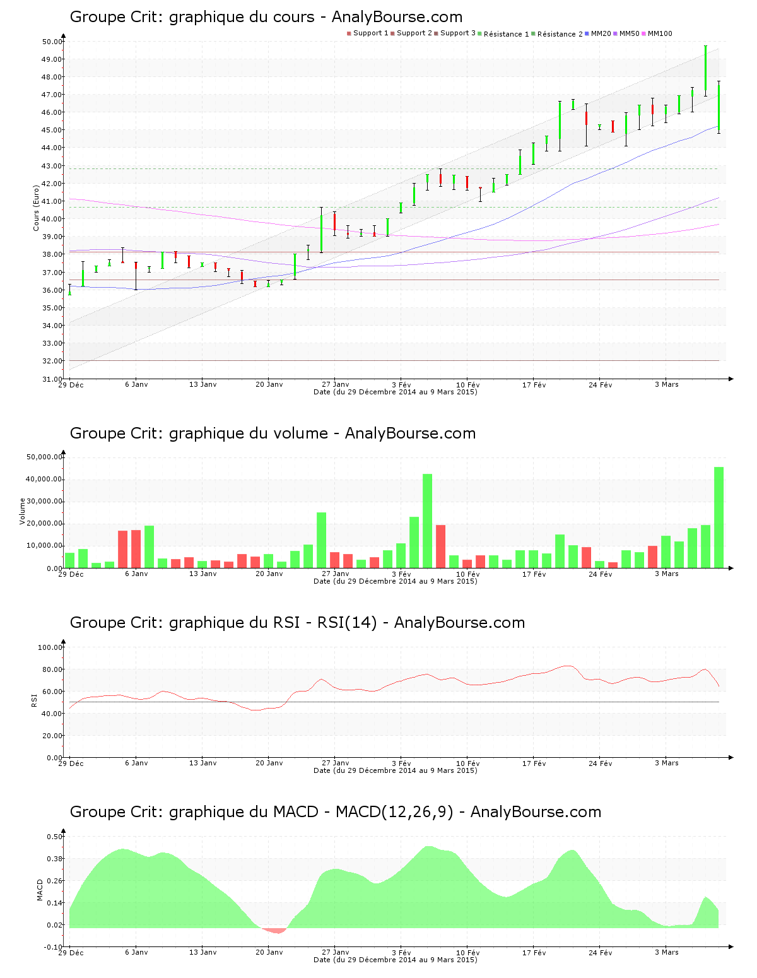Image resolution: width=757 pixels, height=978 pixels.
Task: Click the 30,000.00 volume axis value
Action: (44, 502)
